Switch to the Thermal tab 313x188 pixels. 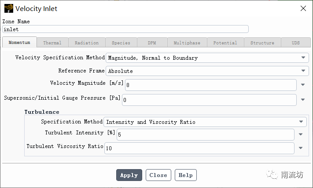tap(52, 43)
